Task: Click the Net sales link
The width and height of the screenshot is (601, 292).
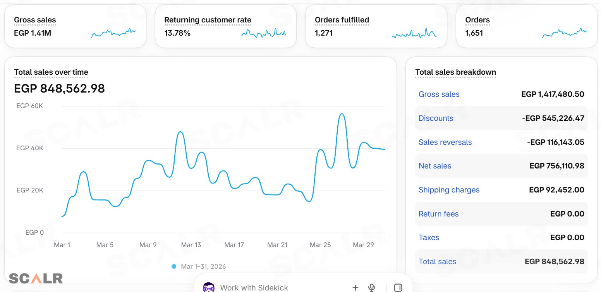Action: point(435,166)
